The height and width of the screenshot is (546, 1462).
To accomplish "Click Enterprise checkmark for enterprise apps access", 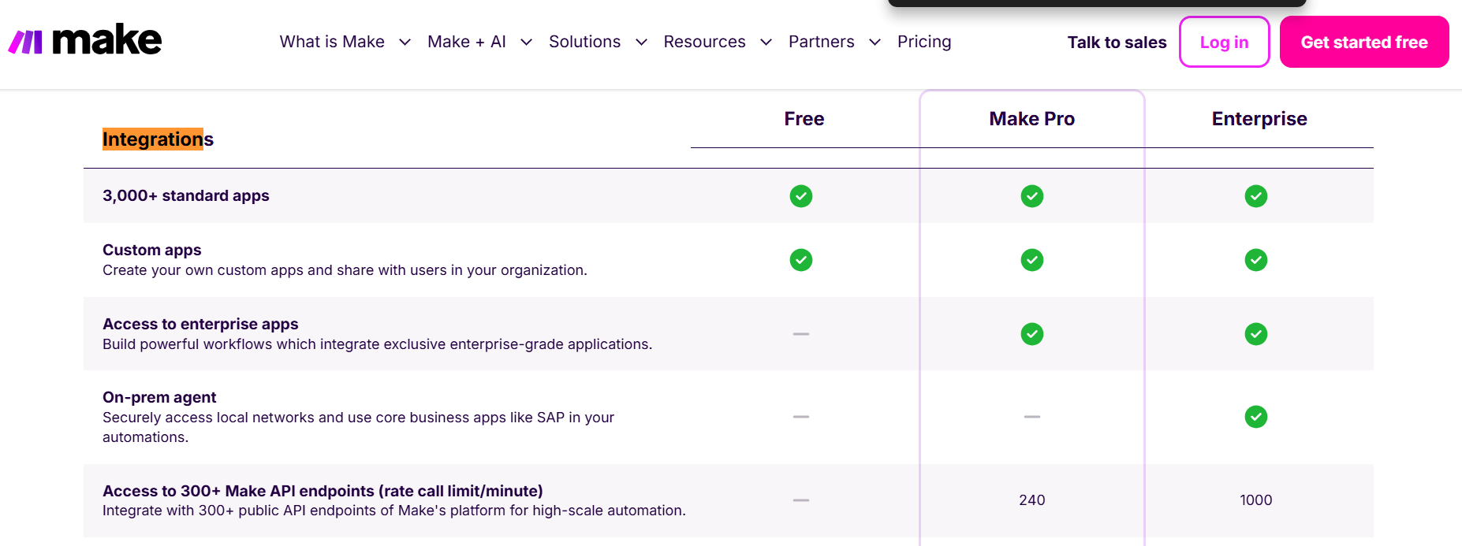I will 1255,334.
